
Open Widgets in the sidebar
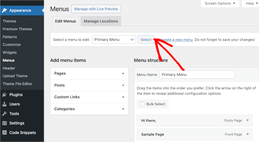tap(10, 53)
